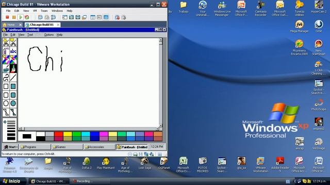Open Paintbrush Edit menu

click(x=13, y=35)
